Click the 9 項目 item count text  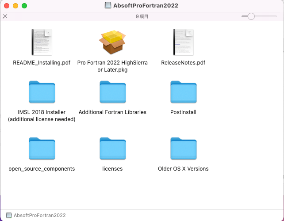click(x=142, y=16)
